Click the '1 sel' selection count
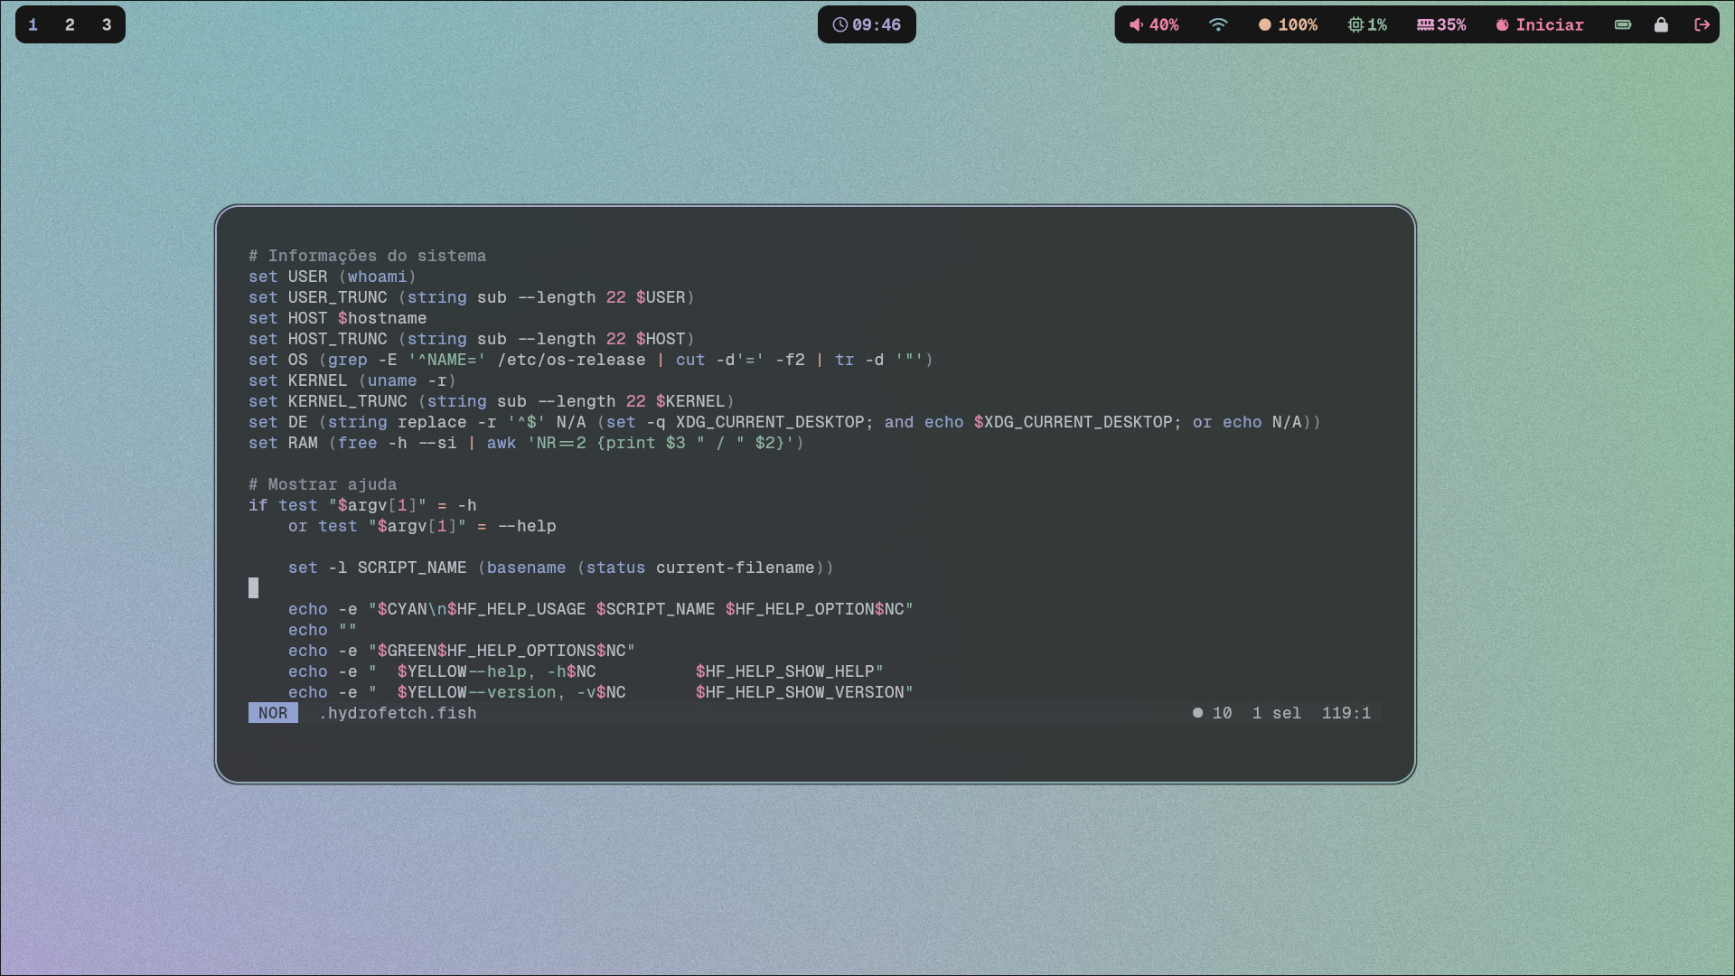This screenshot has height=976, width=1735. (x=1276, y=713)
